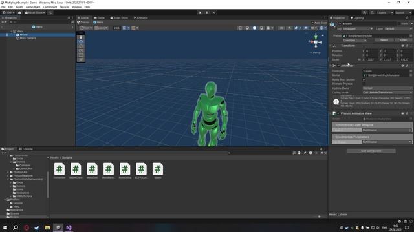Open File Explorer from the taskbar
Screen dimensions: 414x232
click(47, 227)
